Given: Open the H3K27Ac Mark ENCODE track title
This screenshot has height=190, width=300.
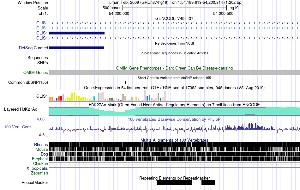Looking at the screenshot, I should point(174,105).
